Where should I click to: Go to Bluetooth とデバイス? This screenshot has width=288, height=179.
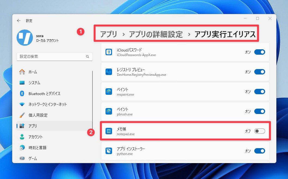click(x=54, y=94)
